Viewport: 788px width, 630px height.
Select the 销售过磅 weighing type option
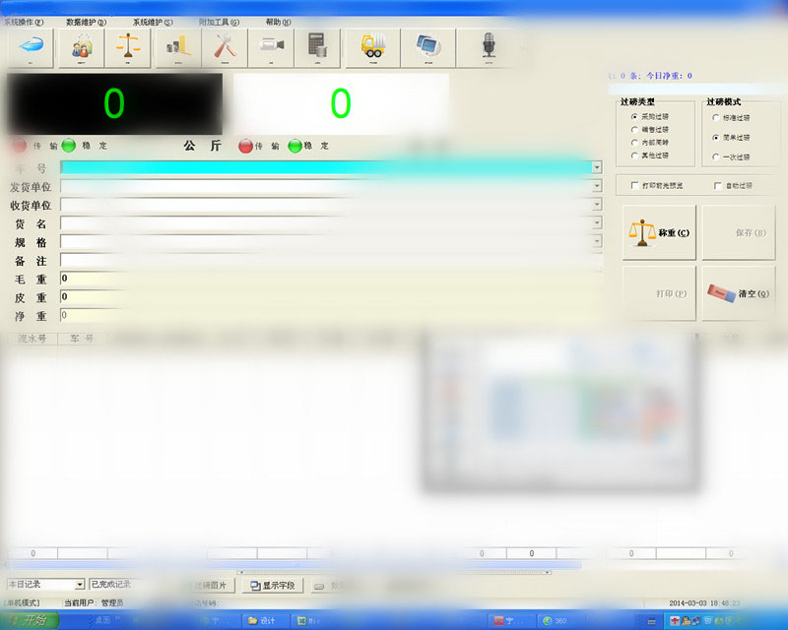(633, 129)
